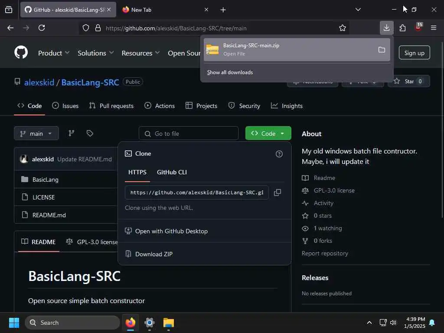Copy the clone URL to clipboard
444x333 pixels.
click(277, 193)
